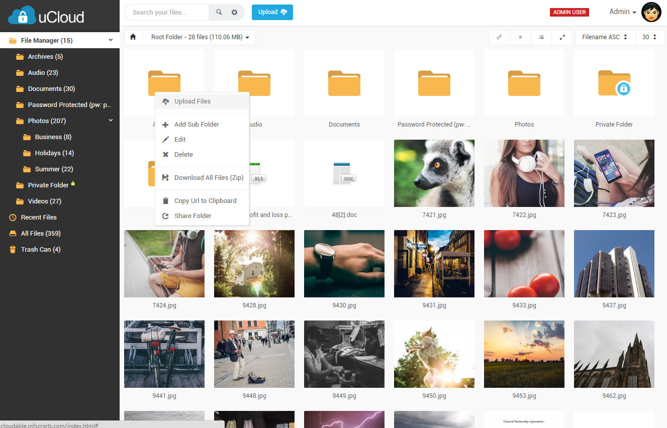Select Download All Files (Zip) menu option
The width and height of the screenshot is (667, 428).
click(208, 177)
